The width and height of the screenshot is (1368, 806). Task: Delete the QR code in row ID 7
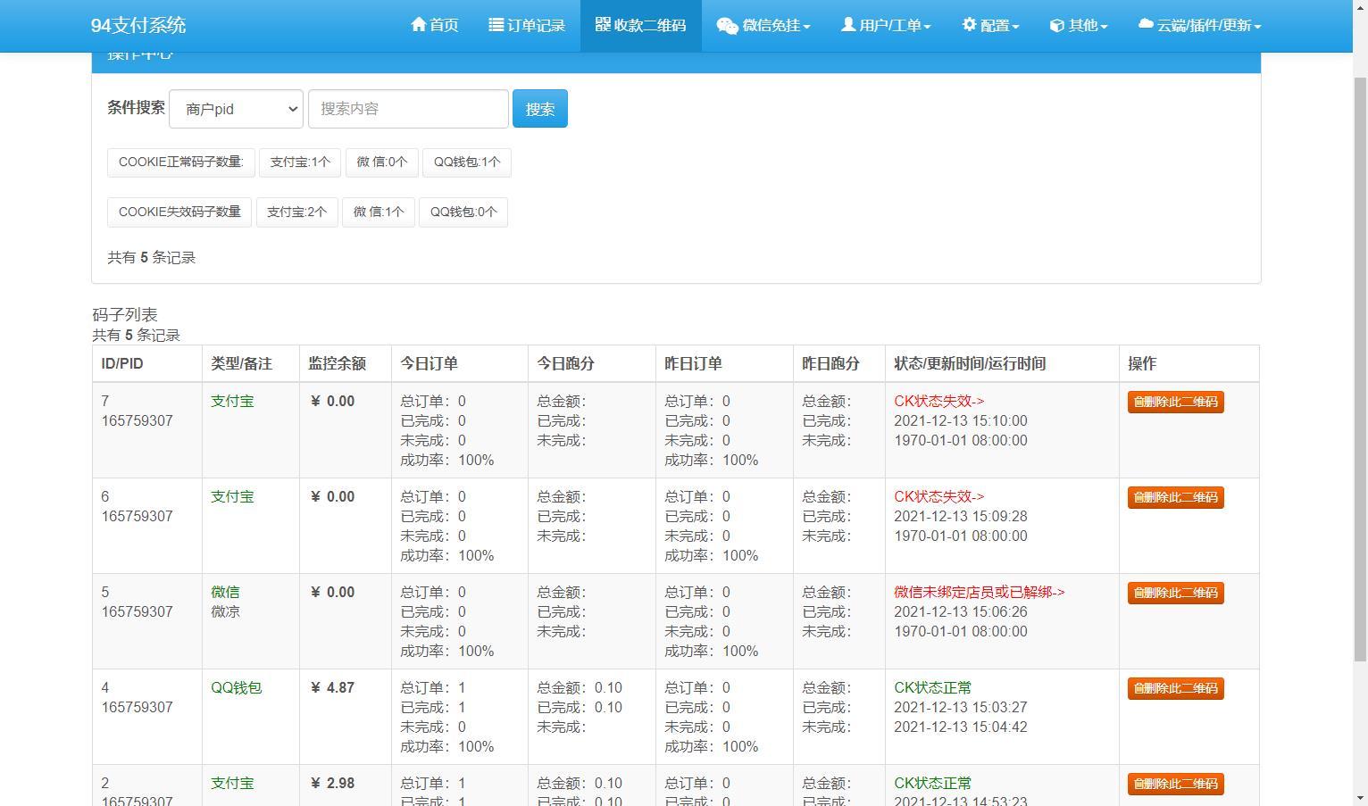click(x=1175, y=401)
